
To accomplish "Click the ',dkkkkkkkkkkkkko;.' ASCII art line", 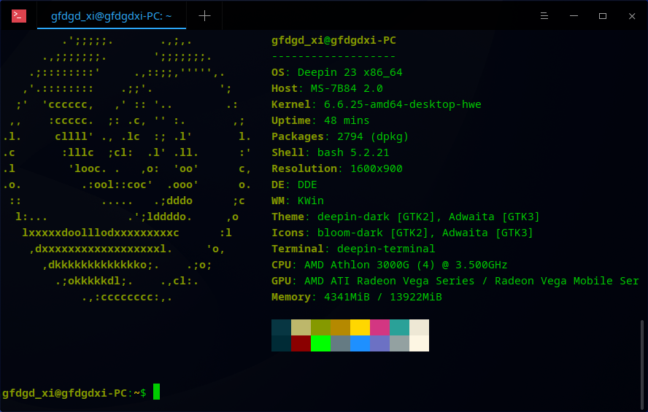I will click(x=101, y=265).
